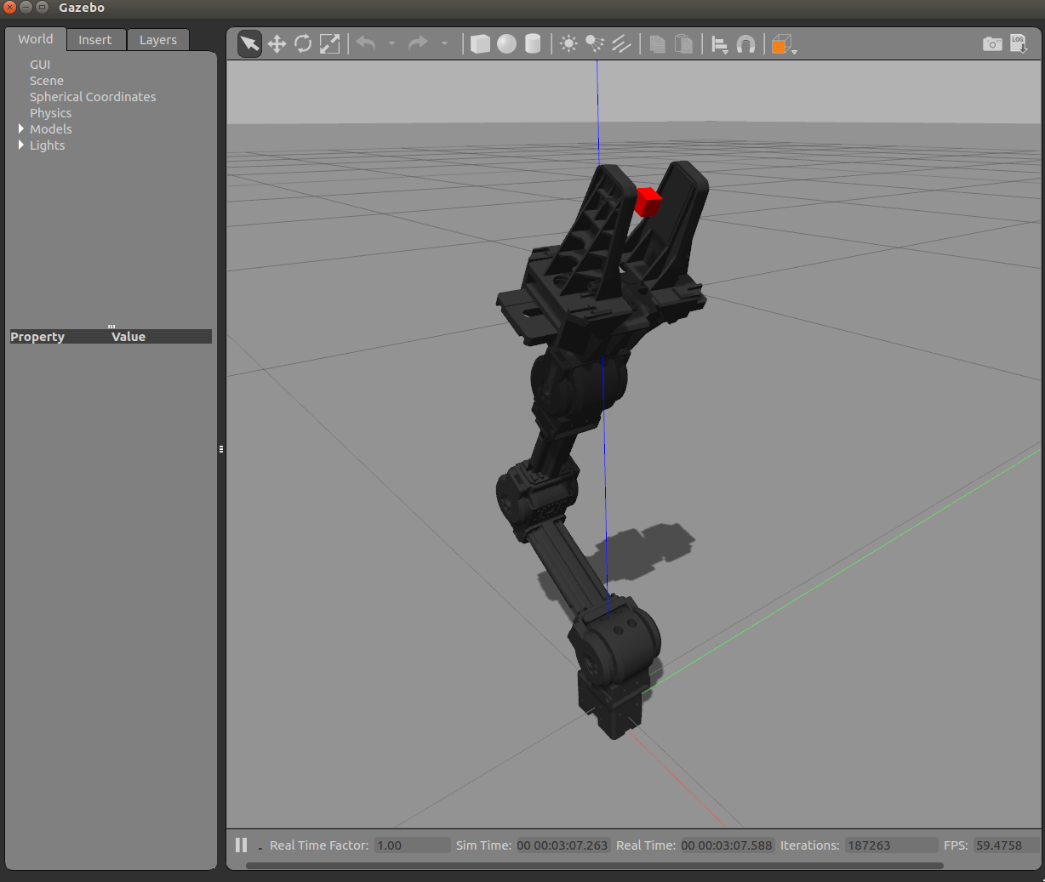Activate the rotate mode tool
Screen dimensions: 1045x882
coord(303,44)
